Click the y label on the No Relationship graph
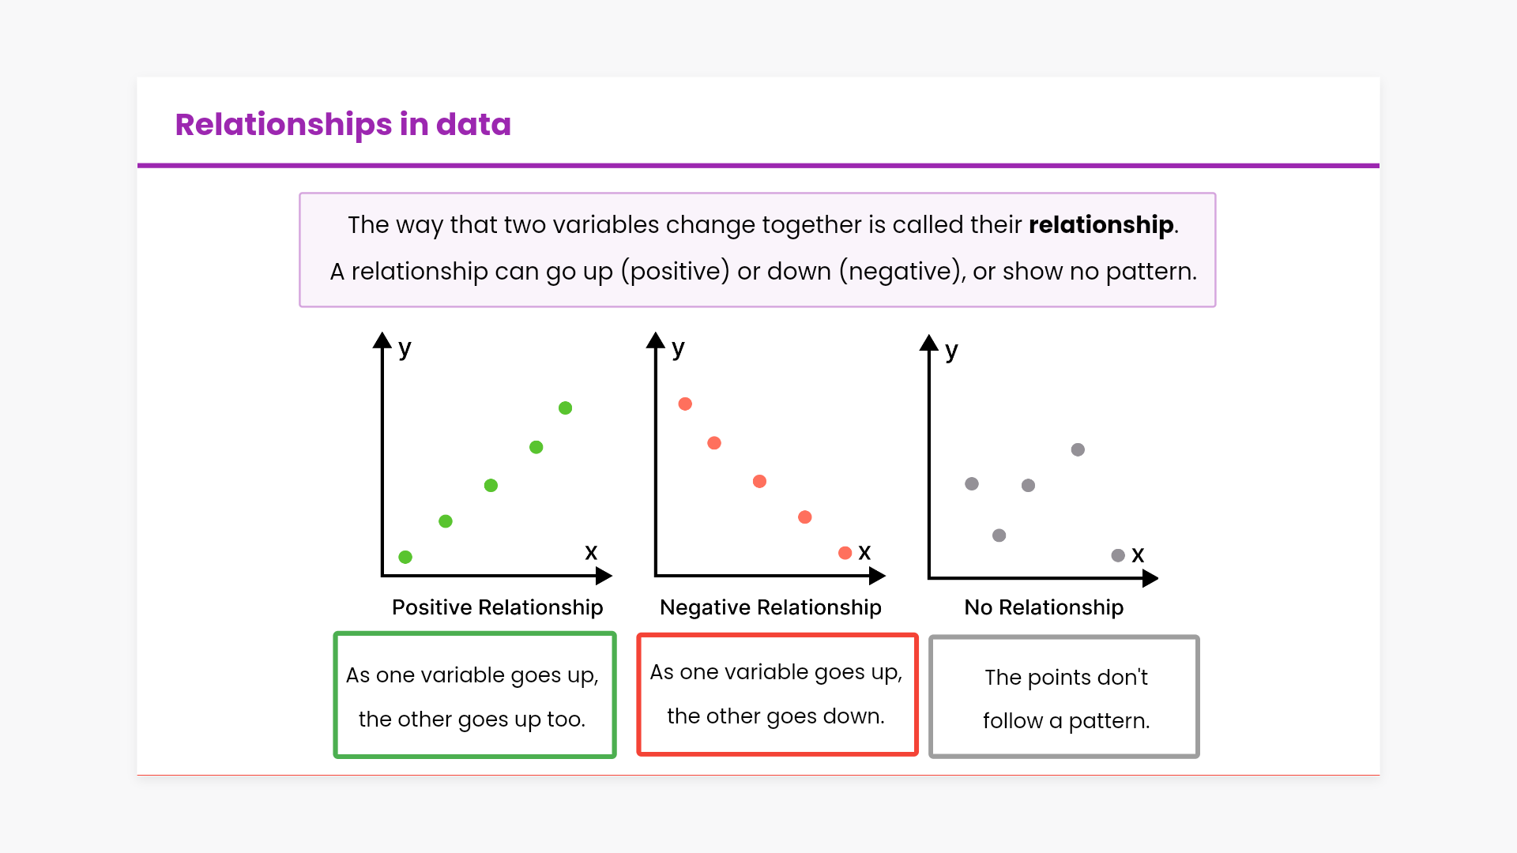Screen dimensions: 1517x853 tap(951, 351)
